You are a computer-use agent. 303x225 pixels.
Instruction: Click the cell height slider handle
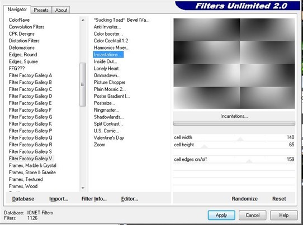click(x=204, y=146)
